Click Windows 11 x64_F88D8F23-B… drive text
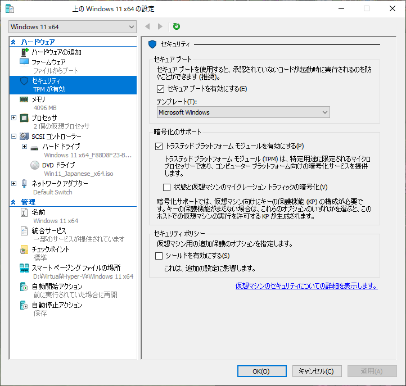Image resolution: width=406 pixels, height=386 pixels. [88, 155]
